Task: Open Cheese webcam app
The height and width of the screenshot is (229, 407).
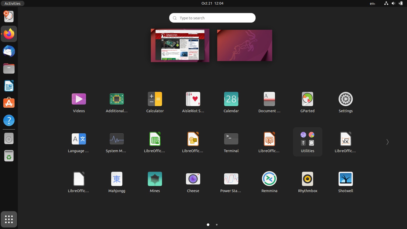Action: [x=193, y=182]
